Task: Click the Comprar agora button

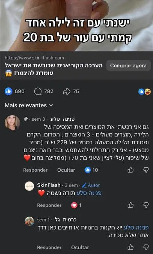Action: pyautogui.click(x=128, y=65)
